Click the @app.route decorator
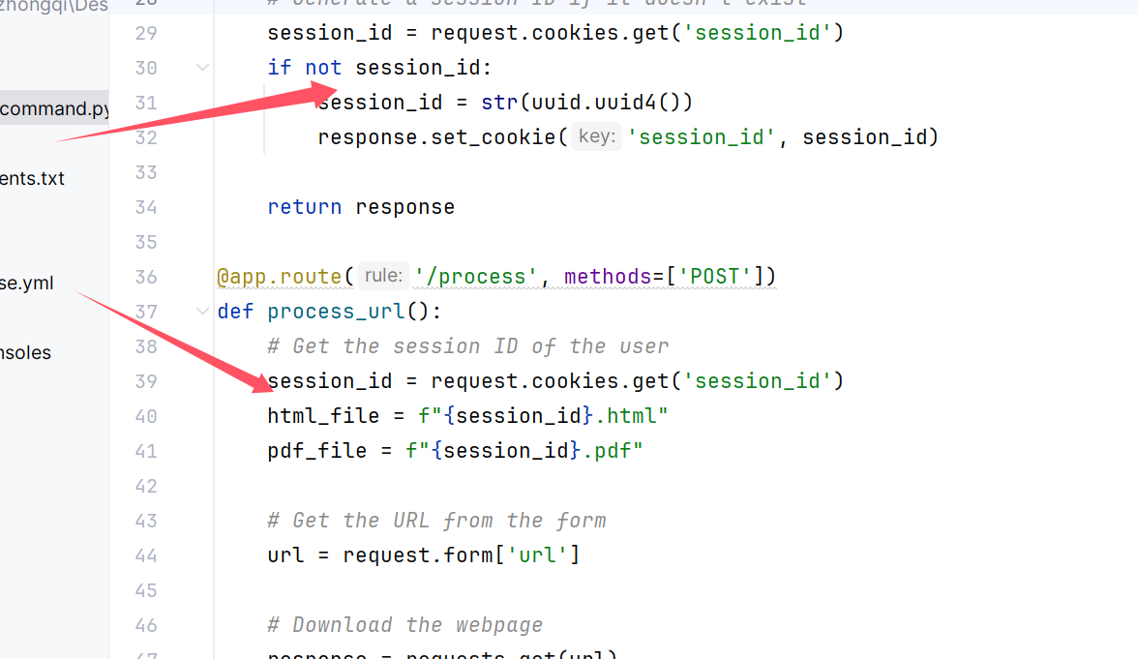The height and width of the screenshot is (659, 1138). [x=279, y=277]
